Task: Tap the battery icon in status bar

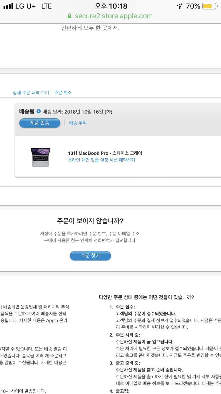Action: pos(210,6)
